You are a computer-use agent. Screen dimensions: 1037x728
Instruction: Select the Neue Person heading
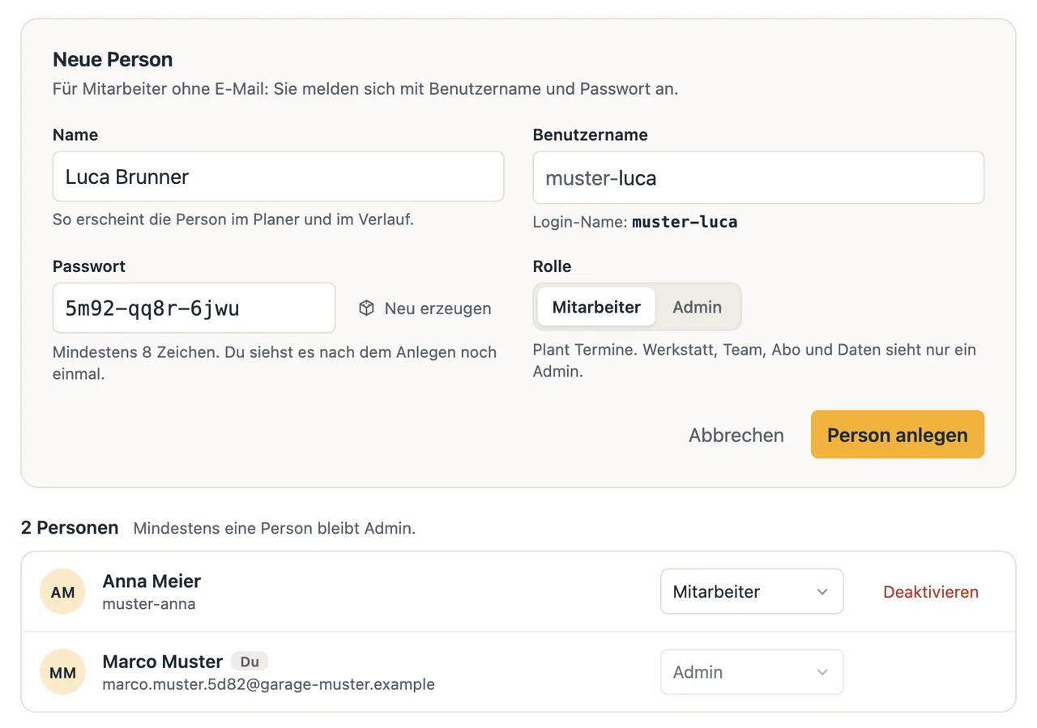pyautogui.click(x=113, y=59)
